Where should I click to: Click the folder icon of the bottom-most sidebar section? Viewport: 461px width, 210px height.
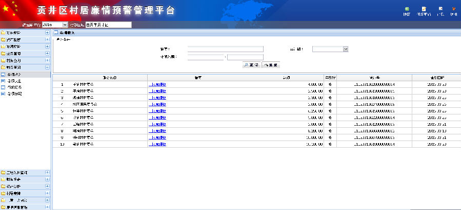click(x=3, y=207)
